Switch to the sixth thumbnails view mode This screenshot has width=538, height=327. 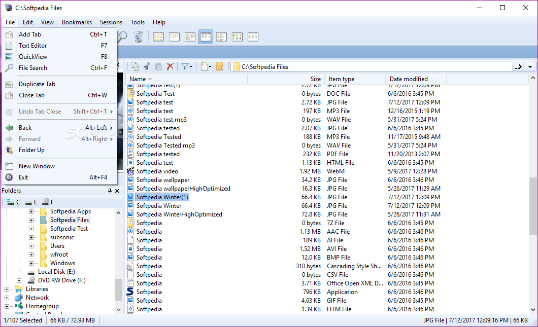(x=237, y=37)
